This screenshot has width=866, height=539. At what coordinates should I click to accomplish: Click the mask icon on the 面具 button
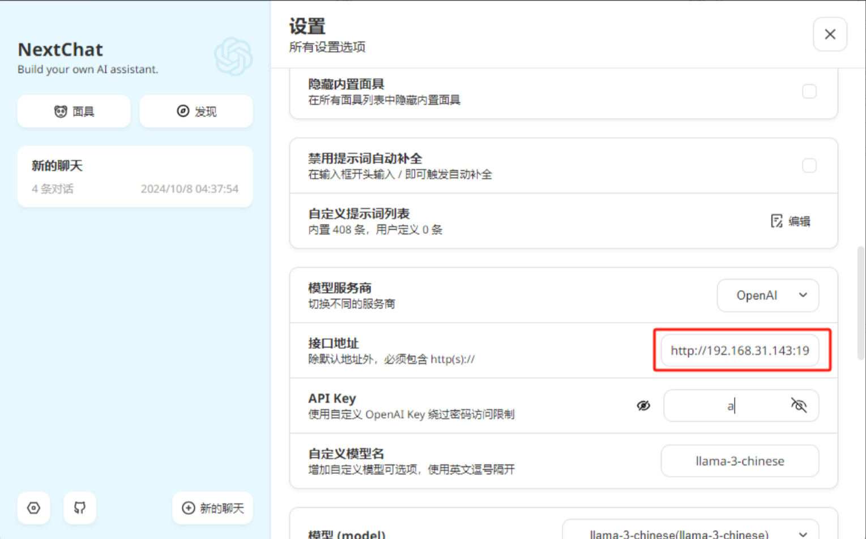(61, 112)
